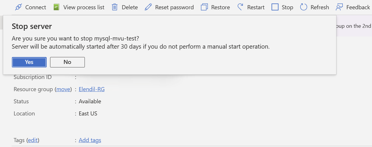Click the Delete trash can icon
The height and width of the screenshot is (147, 372).
point(115,7)
